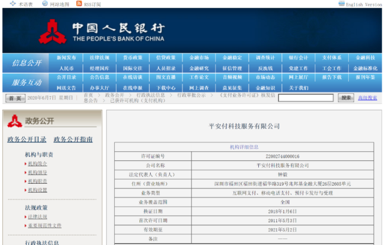
Task: Select 办事大厅 menu item
Action: (100, 88)
